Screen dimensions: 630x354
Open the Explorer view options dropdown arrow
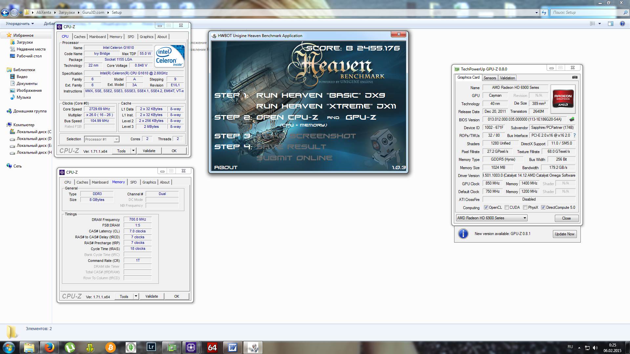[x=599, y=24]
